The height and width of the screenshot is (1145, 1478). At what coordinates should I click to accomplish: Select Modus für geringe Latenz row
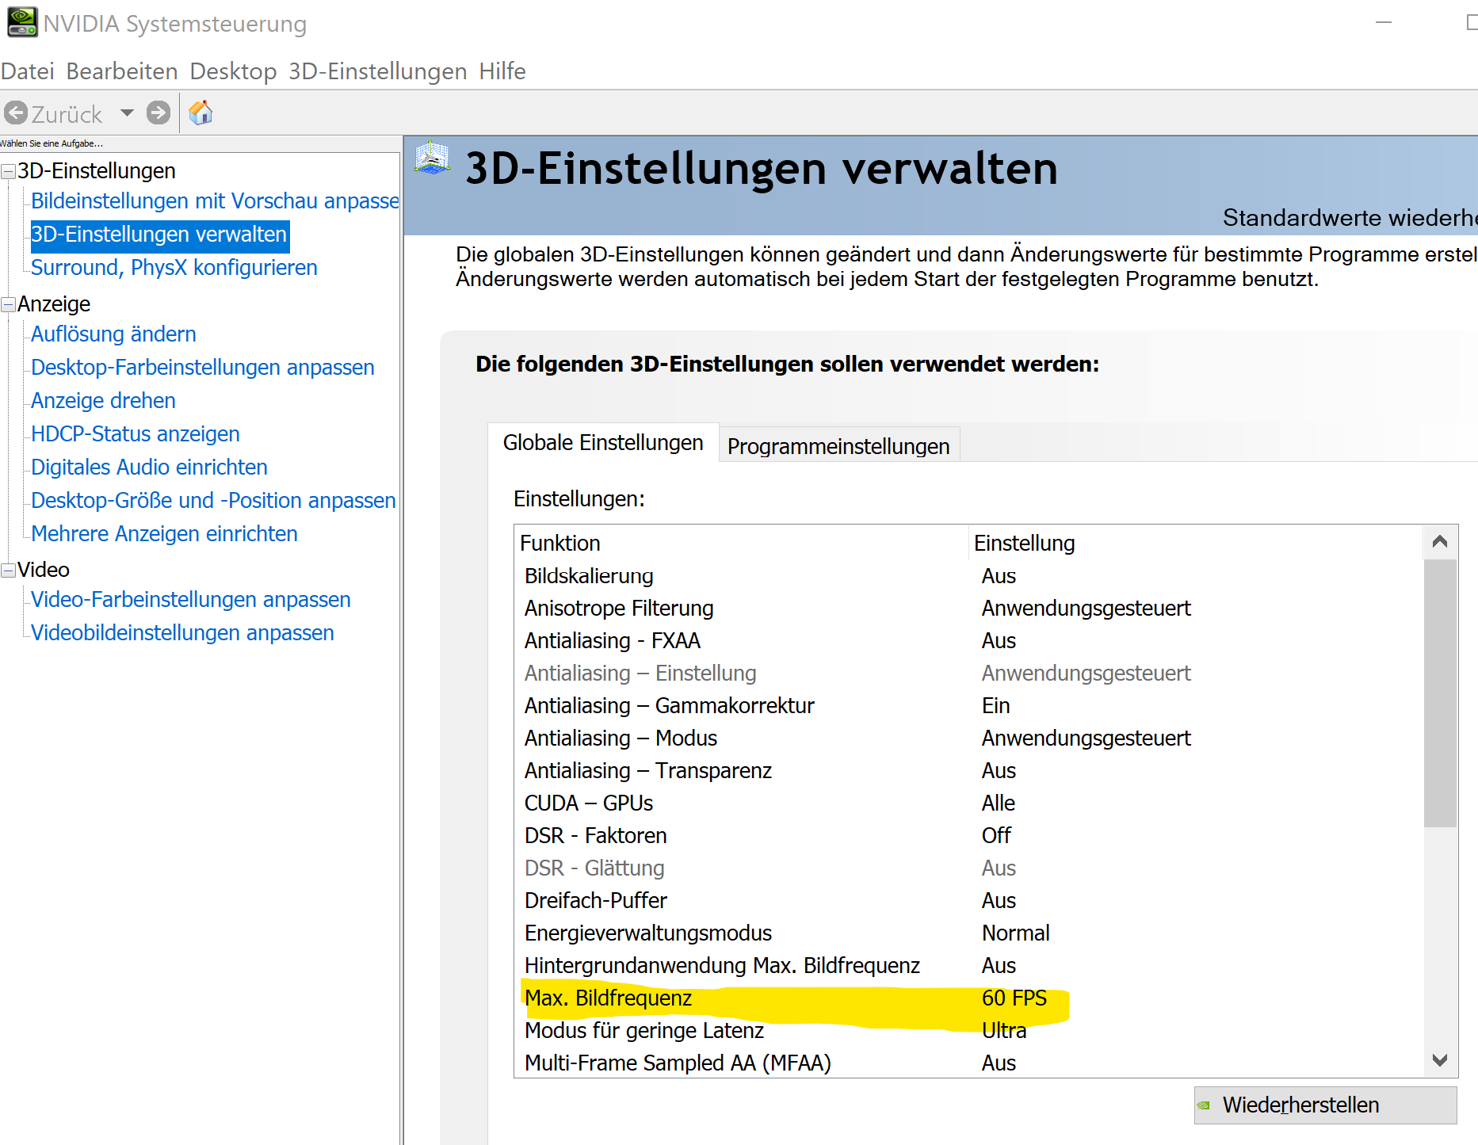pyautogui.click(x=968, y=1031)
